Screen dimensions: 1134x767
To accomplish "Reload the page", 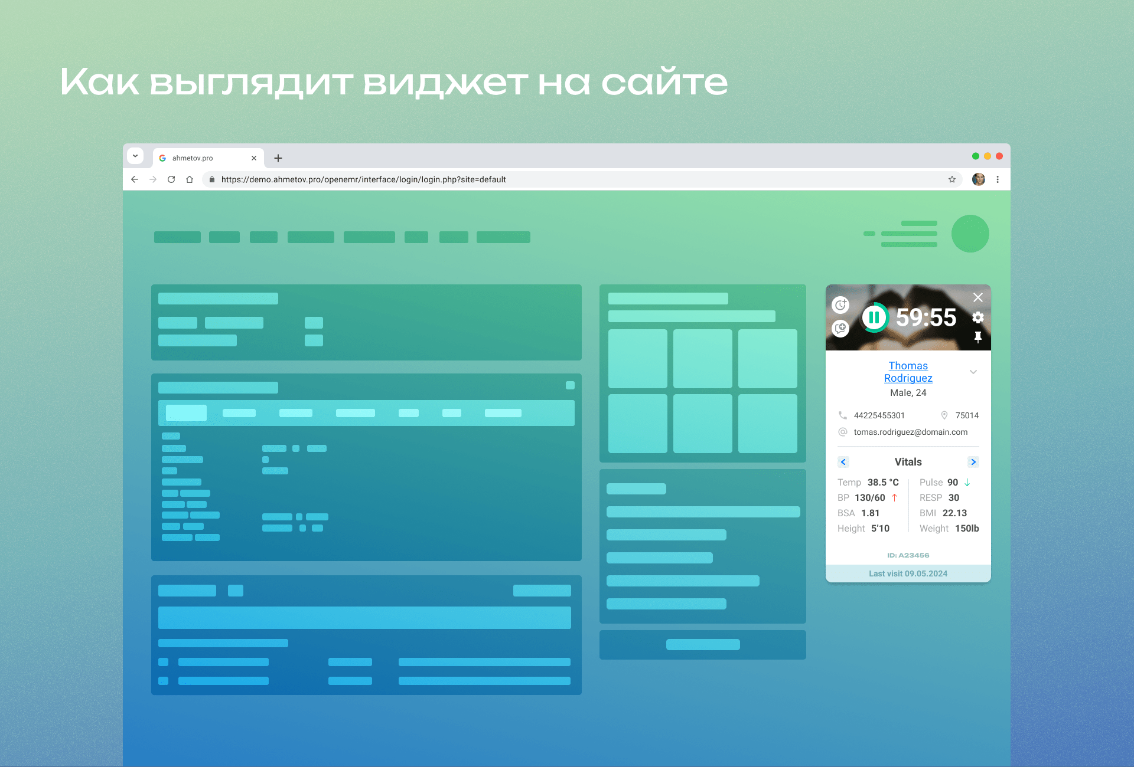I will (x=171, y=179).
